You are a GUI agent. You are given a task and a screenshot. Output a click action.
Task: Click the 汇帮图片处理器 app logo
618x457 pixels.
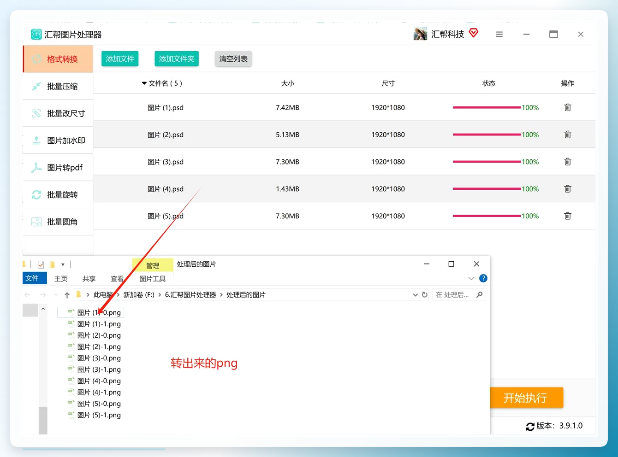click(36, 34)
